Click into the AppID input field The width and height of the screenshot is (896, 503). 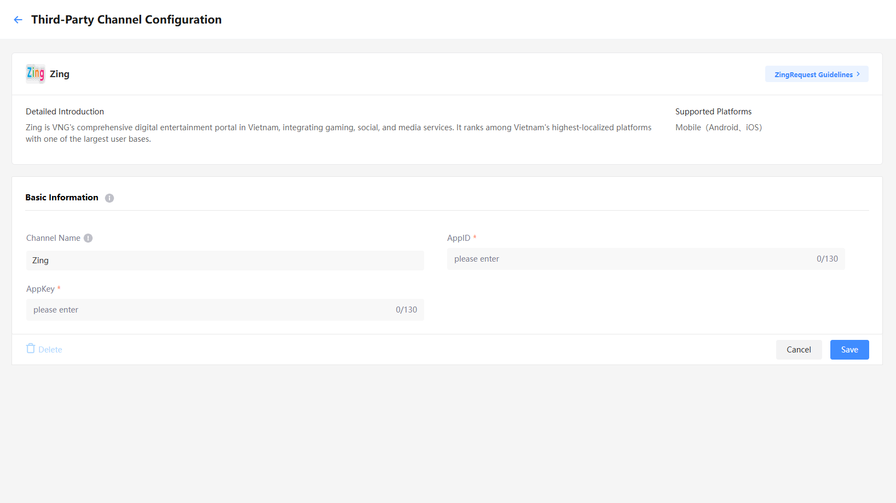pos(646,259)
